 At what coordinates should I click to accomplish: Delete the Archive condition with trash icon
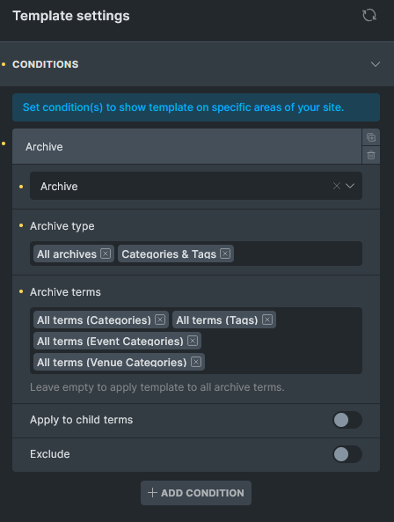coord(371,155)
